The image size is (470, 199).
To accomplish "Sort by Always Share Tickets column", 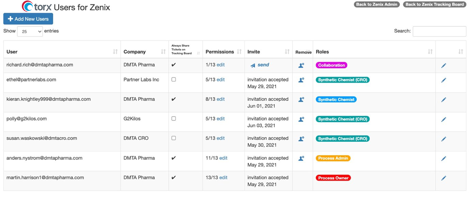I will pos(198,53).
